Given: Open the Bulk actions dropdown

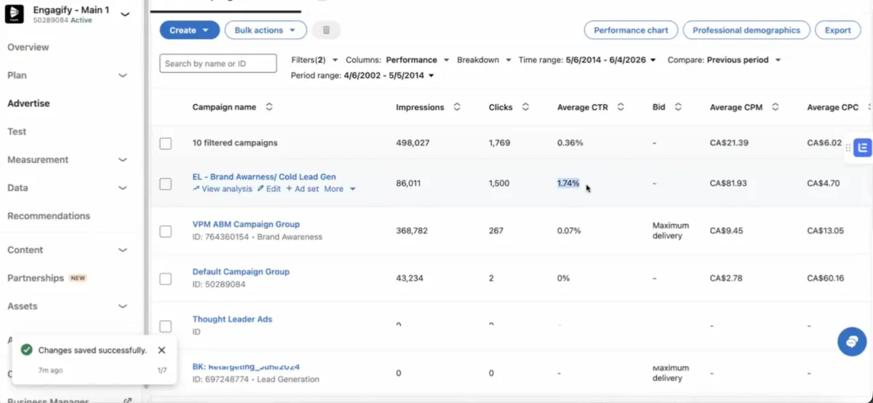Looking at the screenshot, I should [x=266, y=30].
